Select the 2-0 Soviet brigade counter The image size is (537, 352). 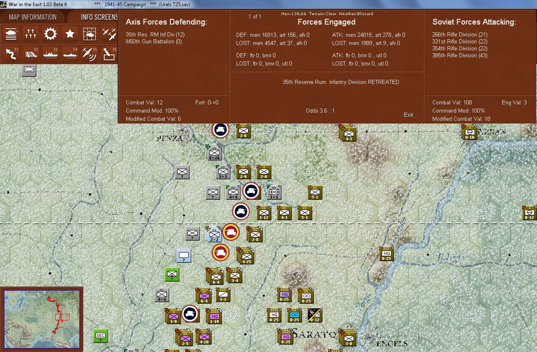[264, 172]
